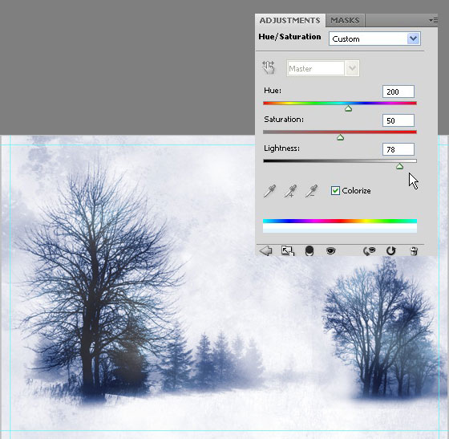Open the panel flyout menu
Viewport: 449px width, 439px height.
click(x=433, y=20)
